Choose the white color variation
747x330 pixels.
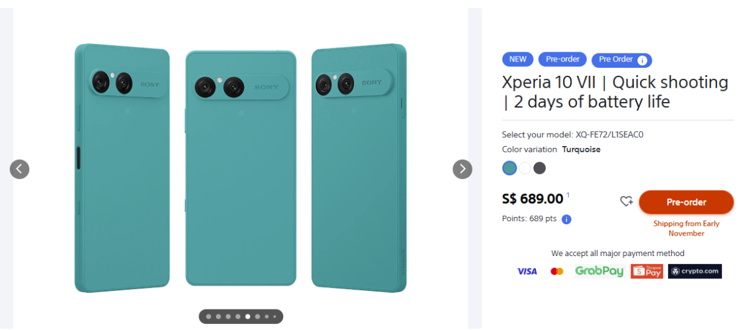coord(525,168)
